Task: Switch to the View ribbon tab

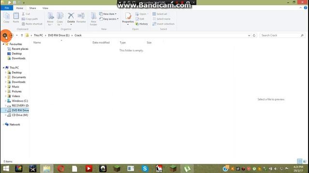Action: coord(45,8)
